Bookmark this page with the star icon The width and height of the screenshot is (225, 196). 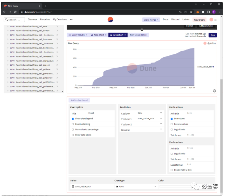[x=191, y=12]
